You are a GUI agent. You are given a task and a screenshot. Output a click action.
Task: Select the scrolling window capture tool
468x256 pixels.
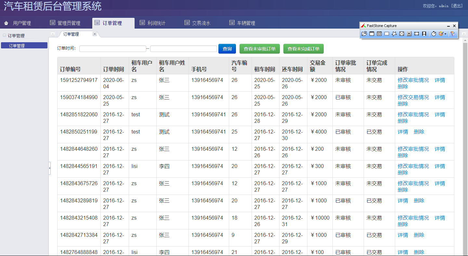click(409, 33)
